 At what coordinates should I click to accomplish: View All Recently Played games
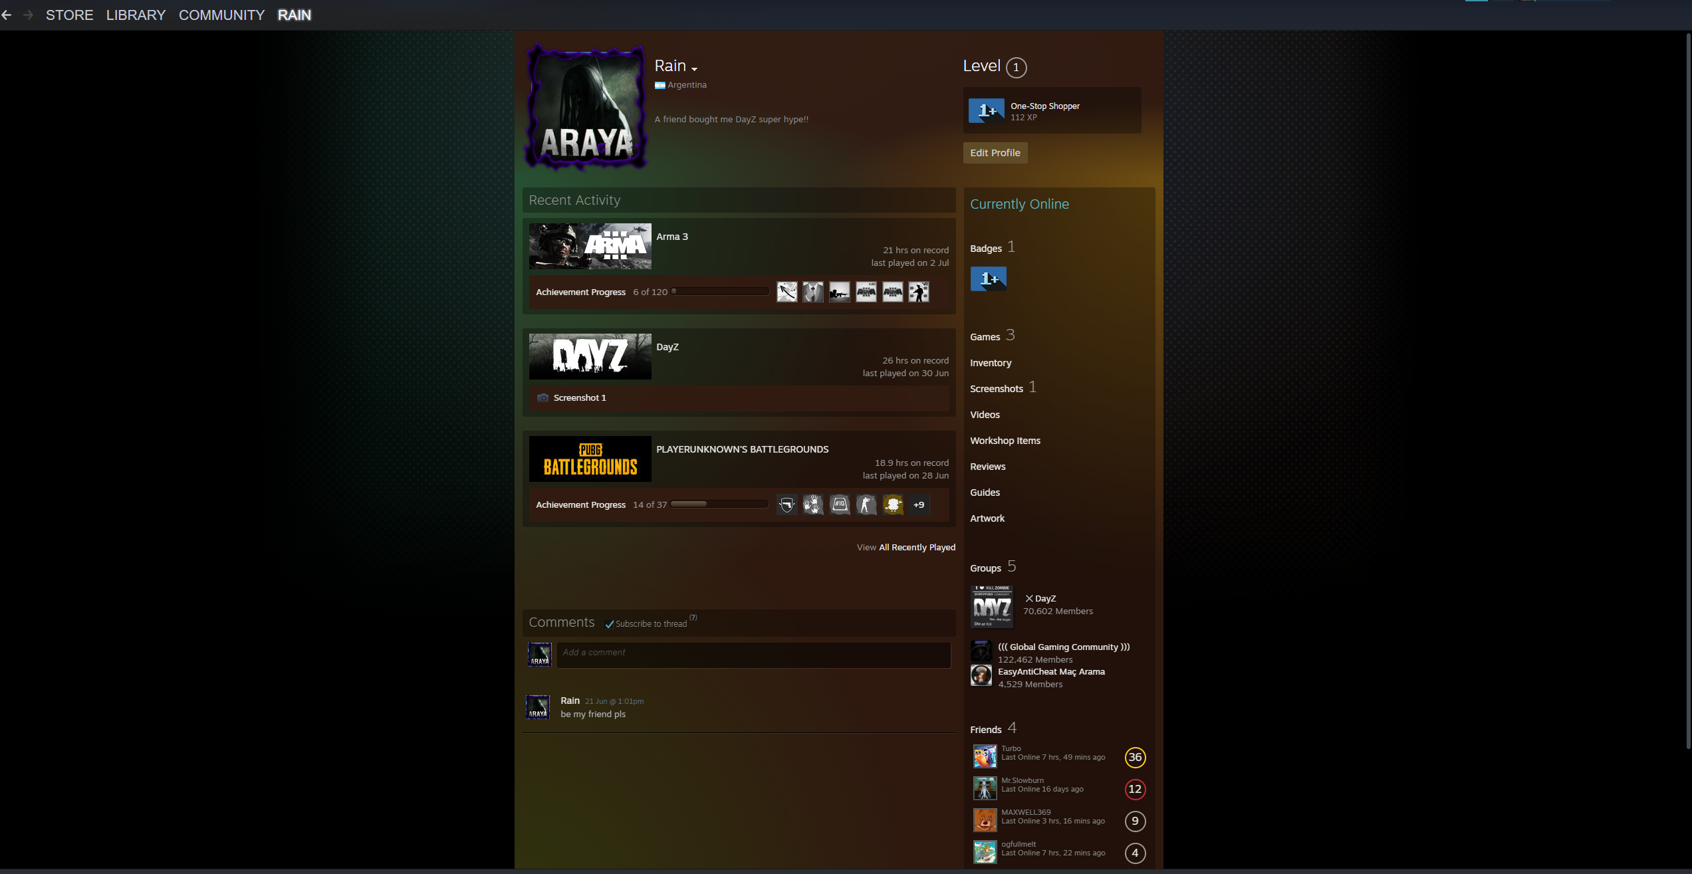(x=917, y=547)
